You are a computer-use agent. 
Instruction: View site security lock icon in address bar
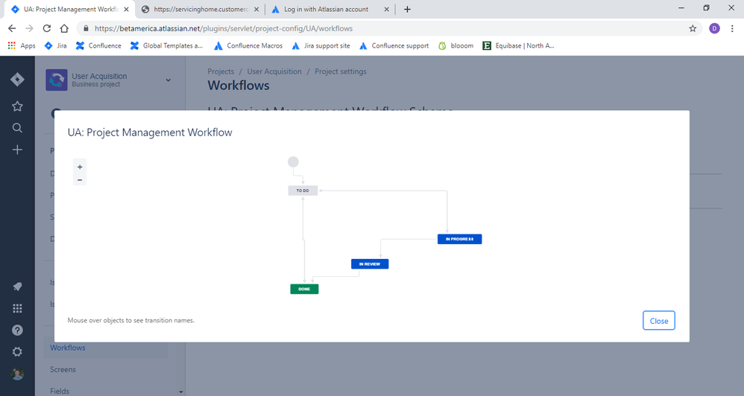(86, 28)
